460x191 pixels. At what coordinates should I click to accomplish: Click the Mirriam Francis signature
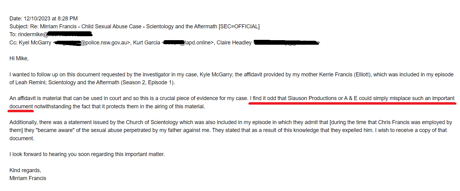click(28, 178)
